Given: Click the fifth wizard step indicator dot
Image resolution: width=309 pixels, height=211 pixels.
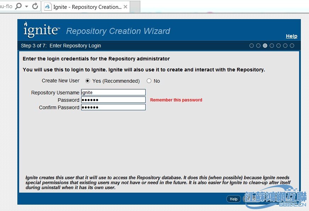Looking at the screenshot, I should 279,46.
